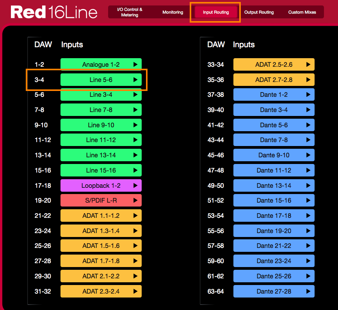Viewport: 338px width, 310px height.
Task: Open the Custom Mixes tab
Action: point(302,12)
